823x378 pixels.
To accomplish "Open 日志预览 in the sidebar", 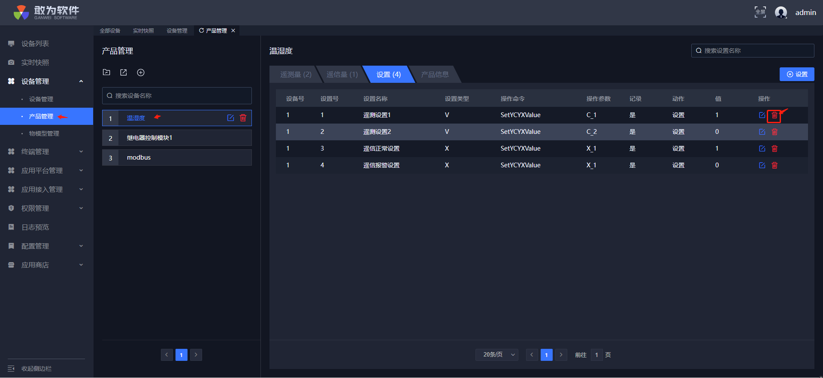I will tap(46, 227).
